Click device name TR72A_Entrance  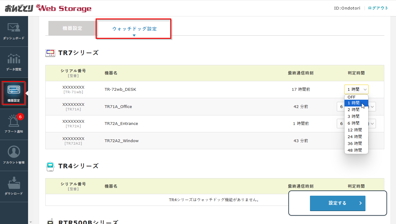tap(121, 124)
